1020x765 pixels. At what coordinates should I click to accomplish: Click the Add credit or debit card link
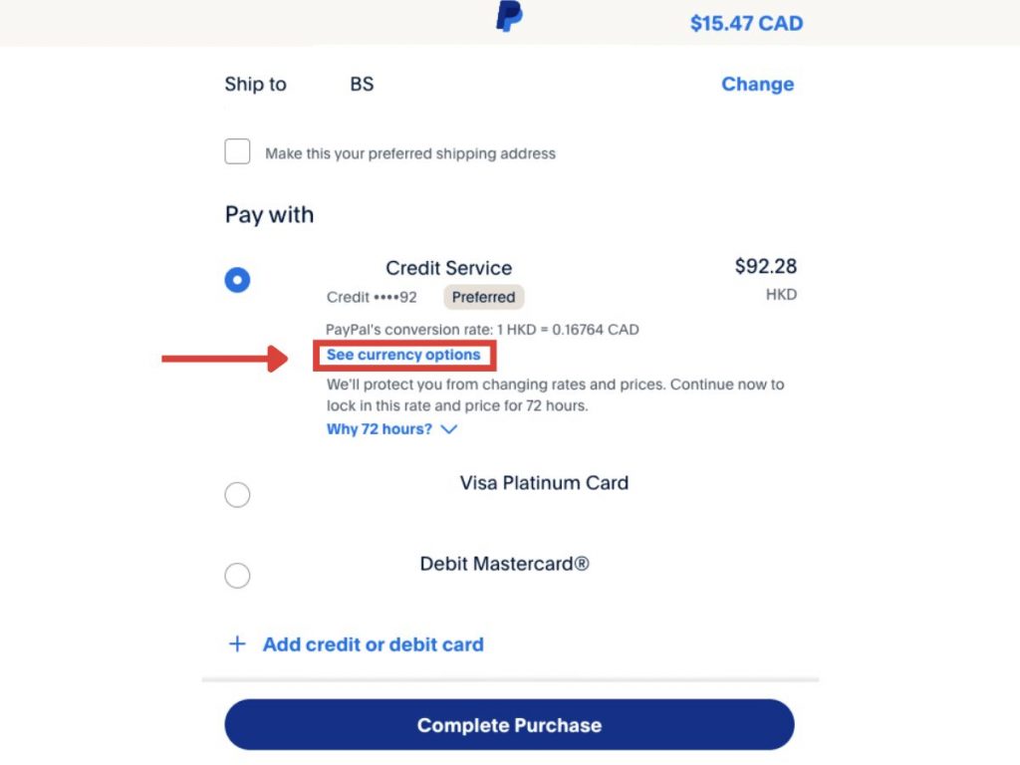click(x=373, y=644)
